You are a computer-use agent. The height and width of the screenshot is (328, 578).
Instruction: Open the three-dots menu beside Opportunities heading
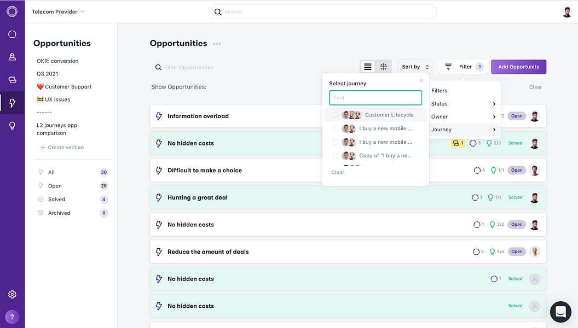[217, 44]
